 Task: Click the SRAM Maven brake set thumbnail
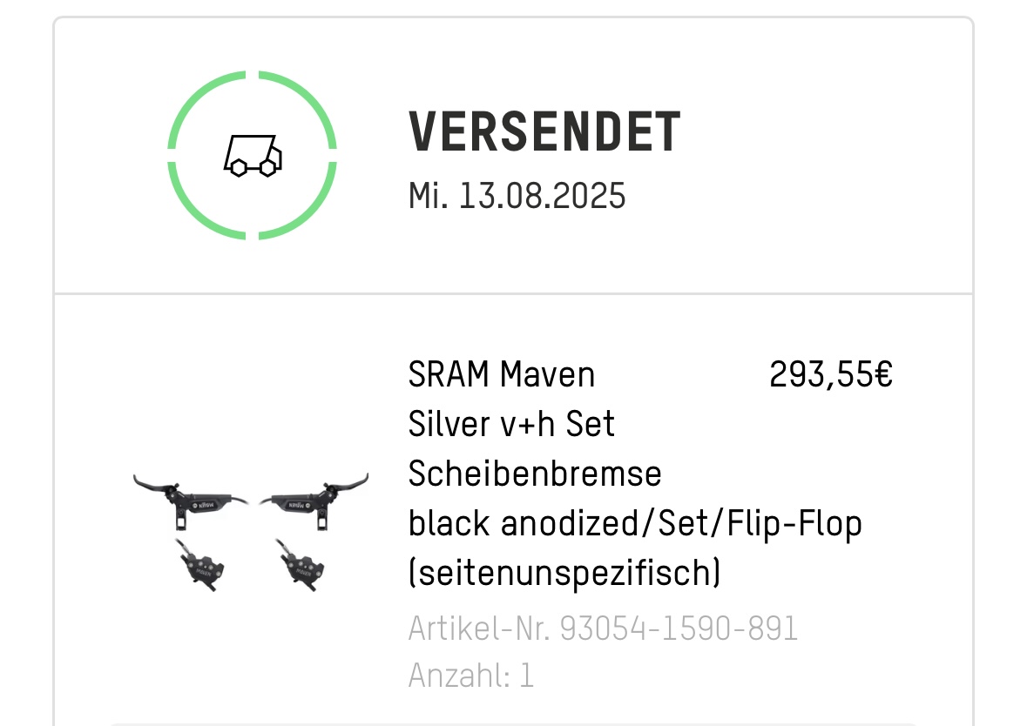[x=251, y=533]
